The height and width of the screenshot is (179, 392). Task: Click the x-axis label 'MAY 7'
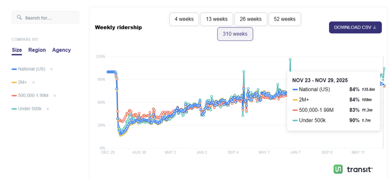coord(264,152)
